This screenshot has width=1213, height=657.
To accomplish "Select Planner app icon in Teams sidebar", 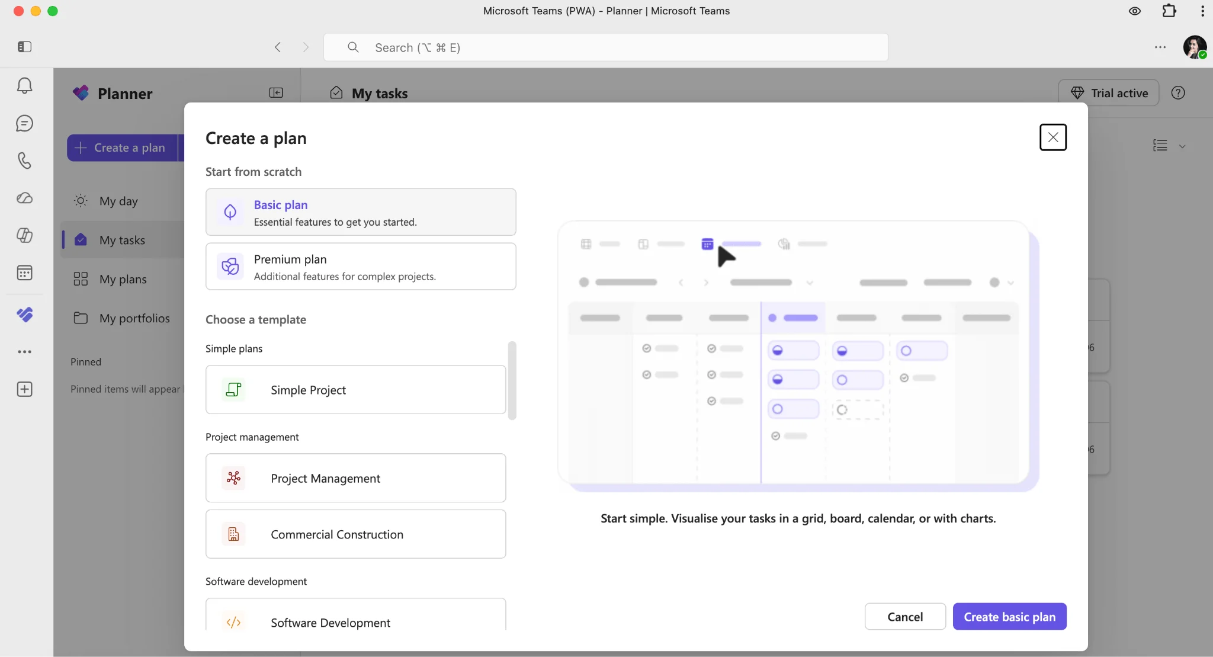I will (24, 315).
